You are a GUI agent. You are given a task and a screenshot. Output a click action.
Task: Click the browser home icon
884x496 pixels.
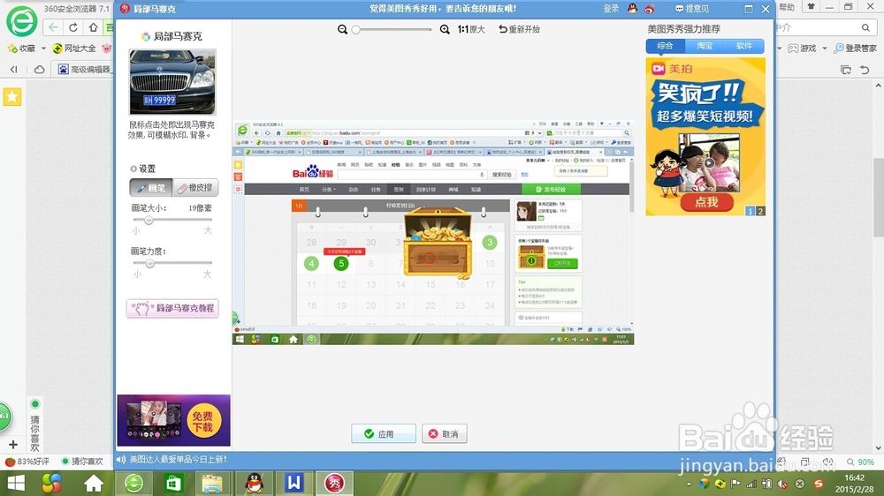tap(93, 27)
